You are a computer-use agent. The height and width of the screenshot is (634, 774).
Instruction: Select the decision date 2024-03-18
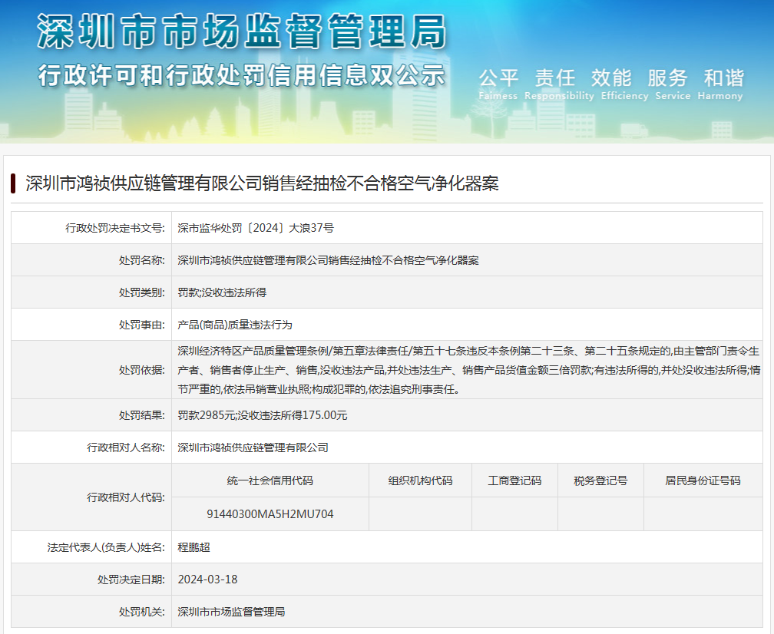[208, 580]
